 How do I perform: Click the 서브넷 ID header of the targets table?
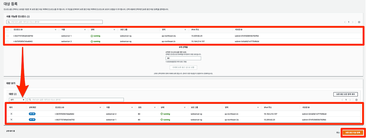pyautogui.click(x=306, y=108)
